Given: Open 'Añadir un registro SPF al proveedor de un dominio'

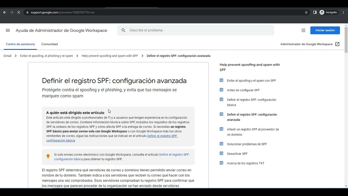Looking at the screenshot, I should pos(253,132).
